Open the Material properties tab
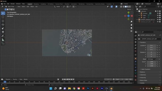 coord(136,76)
